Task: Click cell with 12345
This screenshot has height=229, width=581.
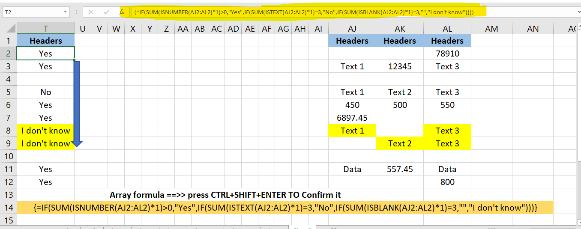Action: [x=400, y=66]
